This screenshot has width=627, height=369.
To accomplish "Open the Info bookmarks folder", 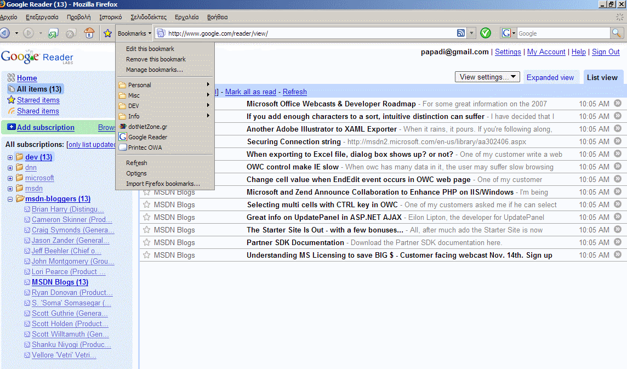I will point(165,116).
